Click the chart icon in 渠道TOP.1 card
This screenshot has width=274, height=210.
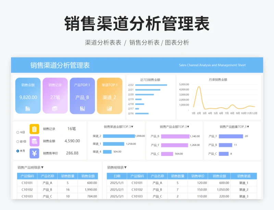[109, 109]
